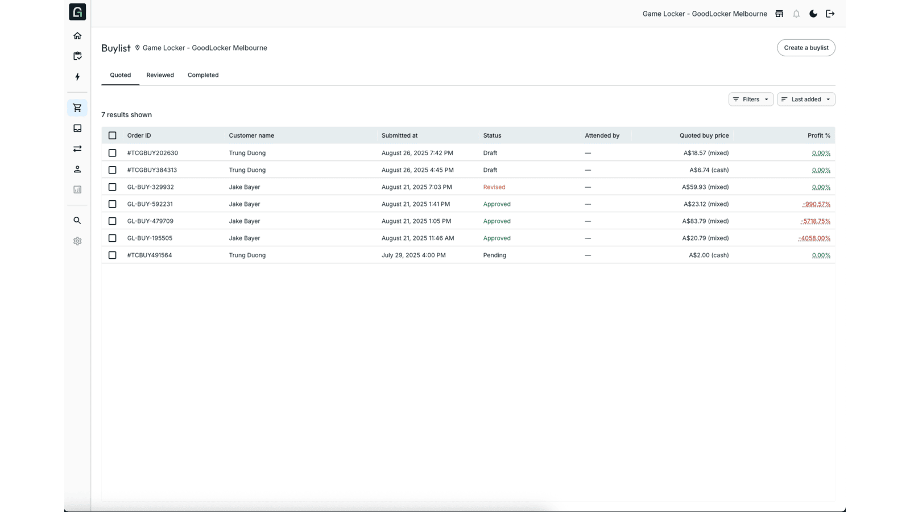Switch to the Reviewed tab
910x512 pixels.
pyautogui.click(x=160, y=75)
